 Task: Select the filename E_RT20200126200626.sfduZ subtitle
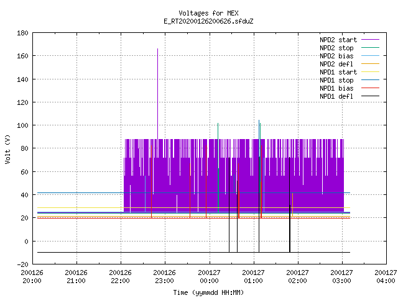coord(208,21)
